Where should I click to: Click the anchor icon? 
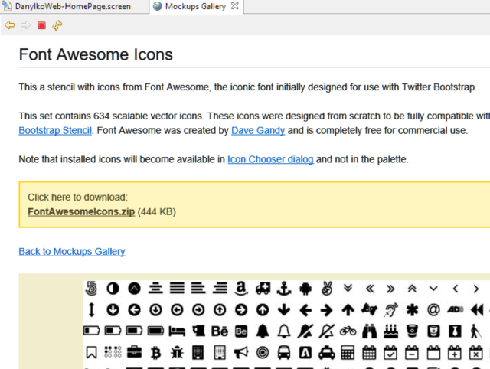(x=284, y=289)
